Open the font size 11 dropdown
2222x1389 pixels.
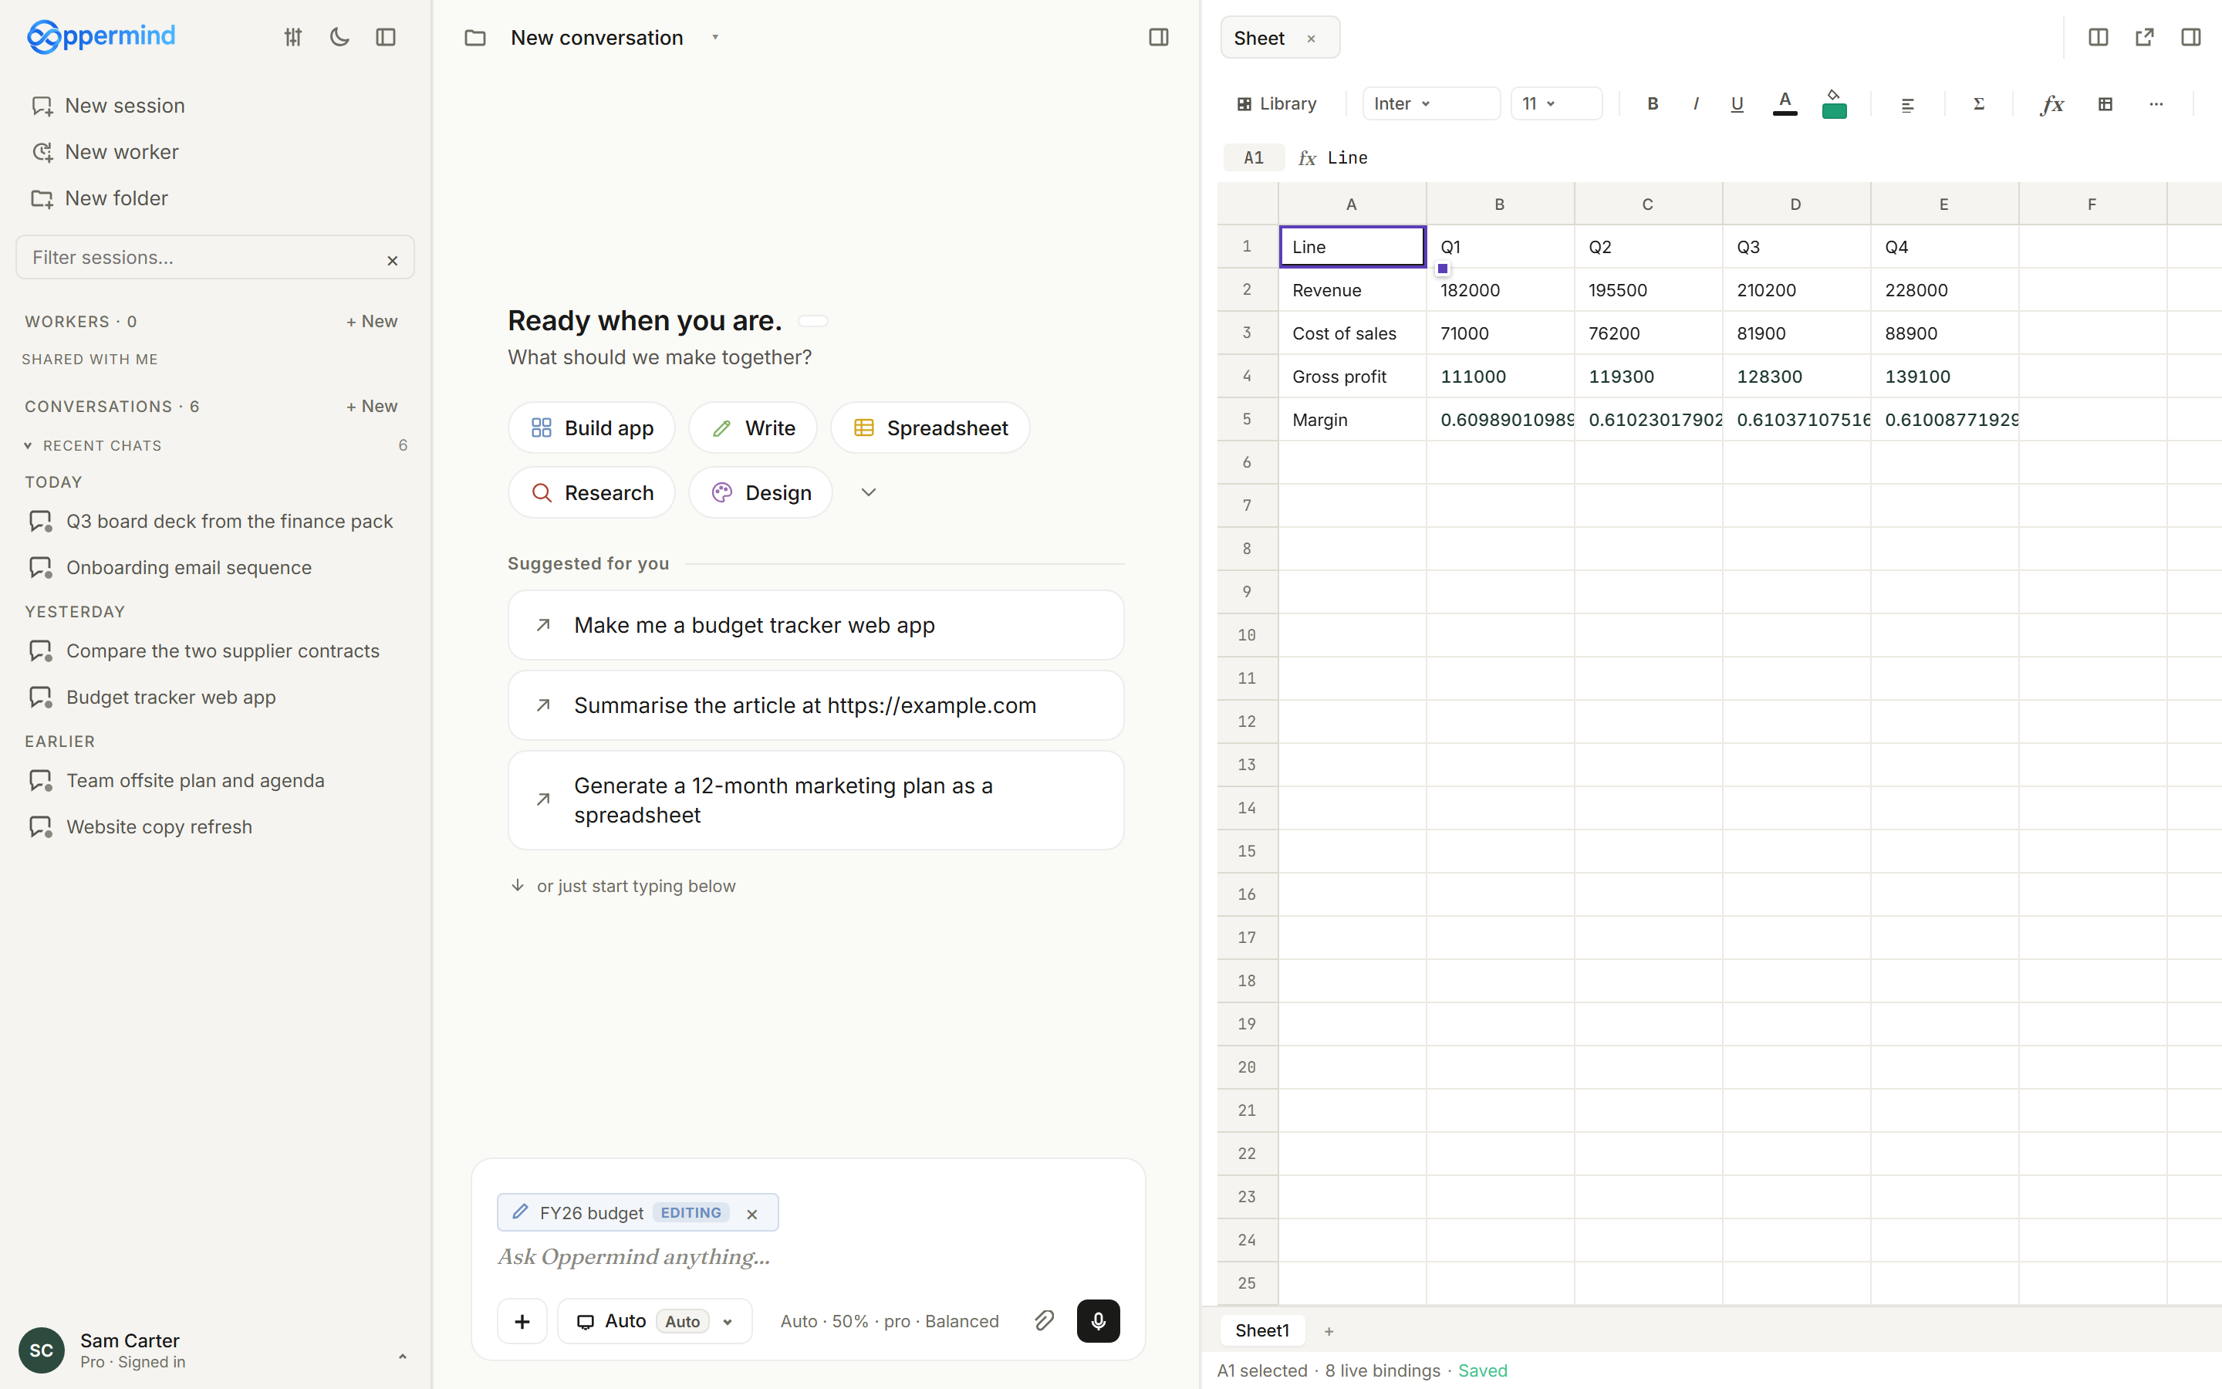coord(1556,104)
